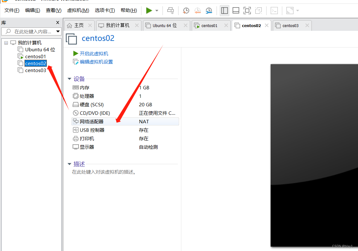The height and width of the screenshot is (251, 358).
Task: Select the 打印机 device row
Action: pos(125,139)
